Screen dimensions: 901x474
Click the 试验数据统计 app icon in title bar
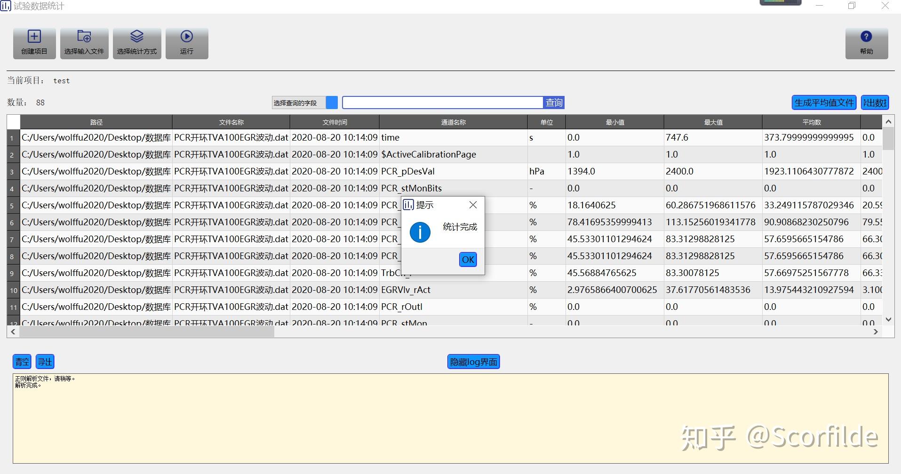6,6
